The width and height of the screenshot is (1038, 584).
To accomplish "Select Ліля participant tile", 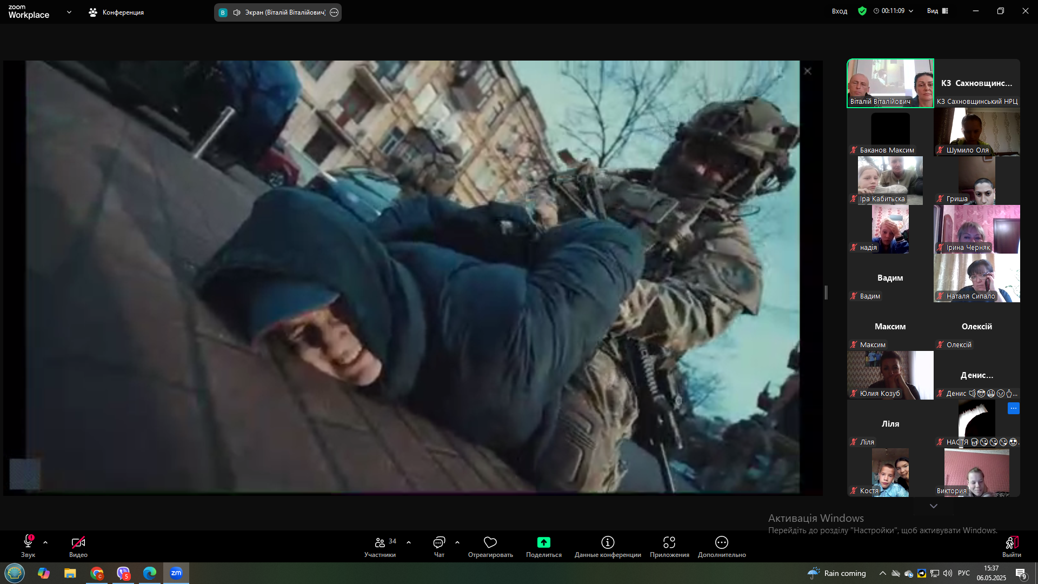I will 890,424.
